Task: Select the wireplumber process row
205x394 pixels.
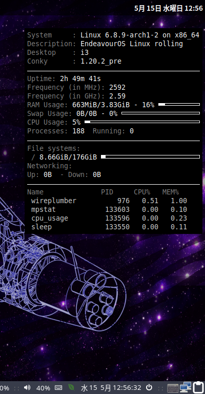Action: coord(109,201)
